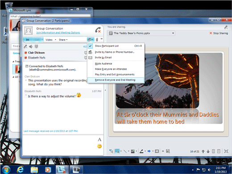The width and height of the screenshot is (232, 174).
Task: Select Mute Audience menu entry
Action: [104, 64]
